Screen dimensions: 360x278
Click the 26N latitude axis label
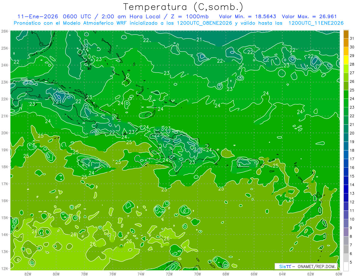coord(4,31)
